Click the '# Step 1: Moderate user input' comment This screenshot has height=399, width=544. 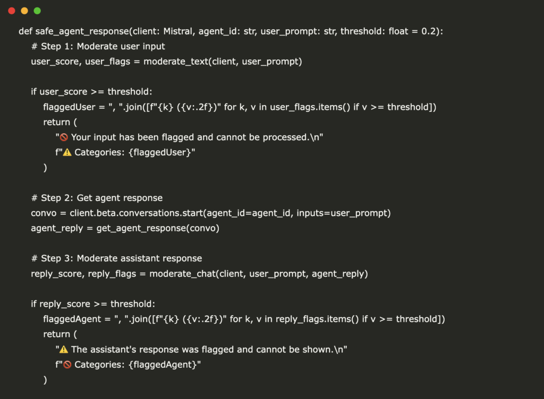[98, 46]
